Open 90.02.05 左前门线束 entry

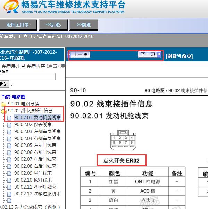[35, 145]
